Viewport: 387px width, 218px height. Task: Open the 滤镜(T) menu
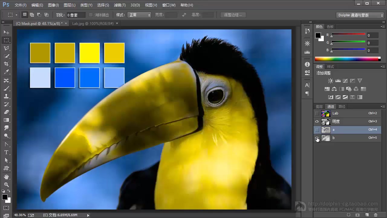pyautogui.click(x=119, y=5)
